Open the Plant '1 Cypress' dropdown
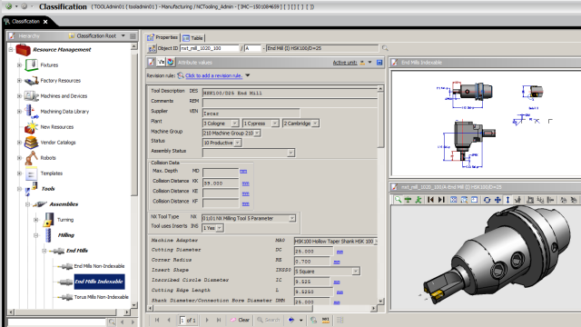Viewport: 581px width, 327px height. click(x=274, y=124)
